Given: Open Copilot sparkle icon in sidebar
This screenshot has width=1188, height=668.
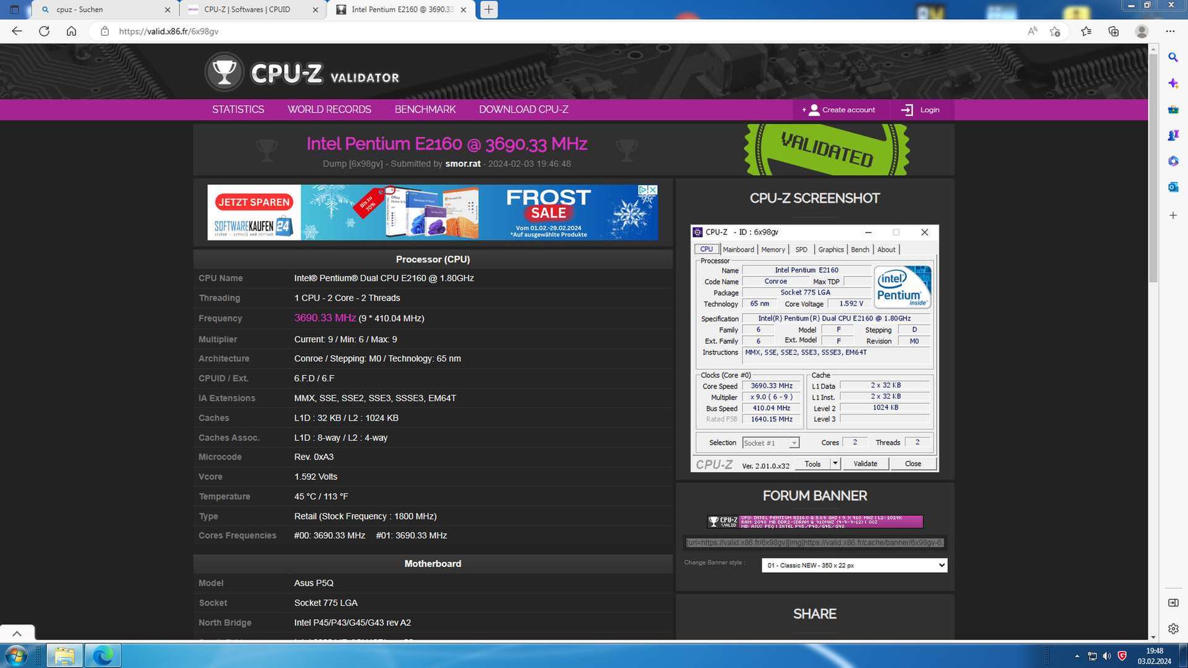Looking at the screenshot, I should (1173, 83).
